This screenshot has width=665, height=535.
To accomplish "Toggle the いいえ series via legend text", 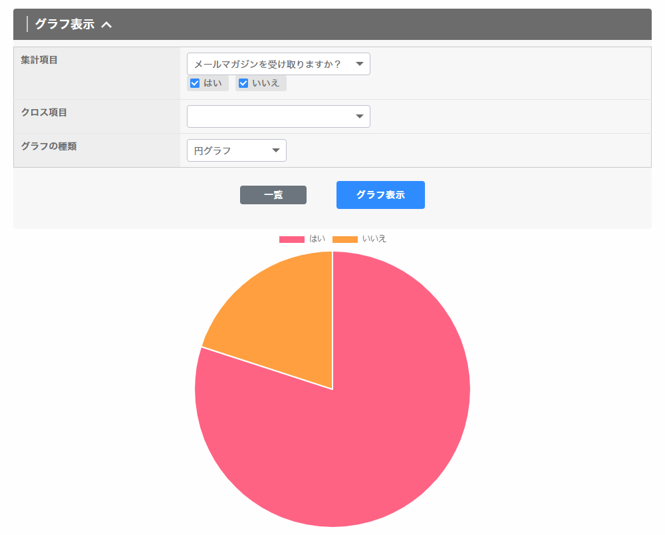I will [x=374, y=239].
